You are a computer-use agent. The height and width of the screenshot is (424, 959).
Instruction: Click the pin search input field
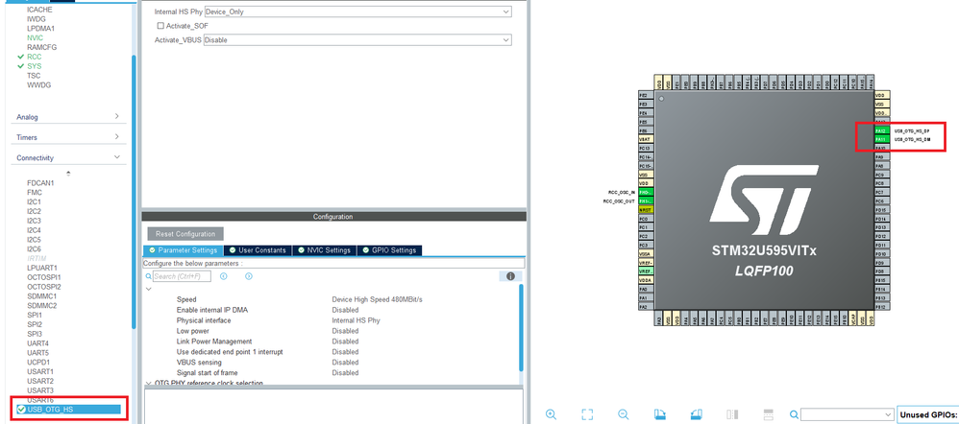click(x=846, y=414)
